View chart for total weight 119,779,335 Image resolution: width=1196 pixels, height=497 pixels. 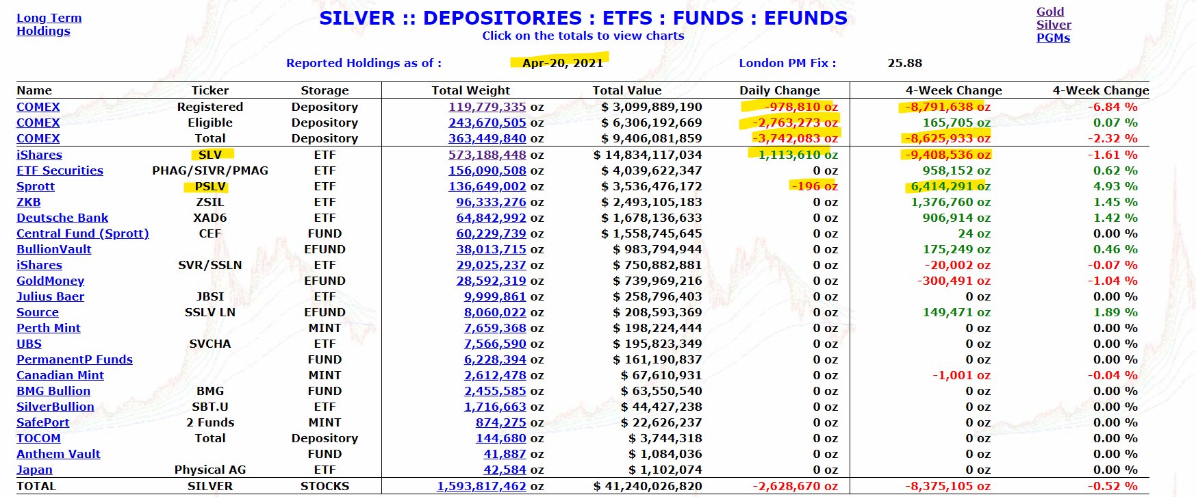[487, 107]
